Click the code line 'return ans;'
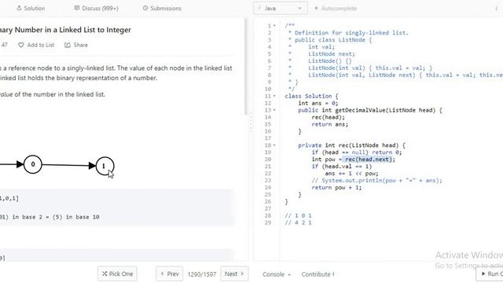 coord(330,124)
